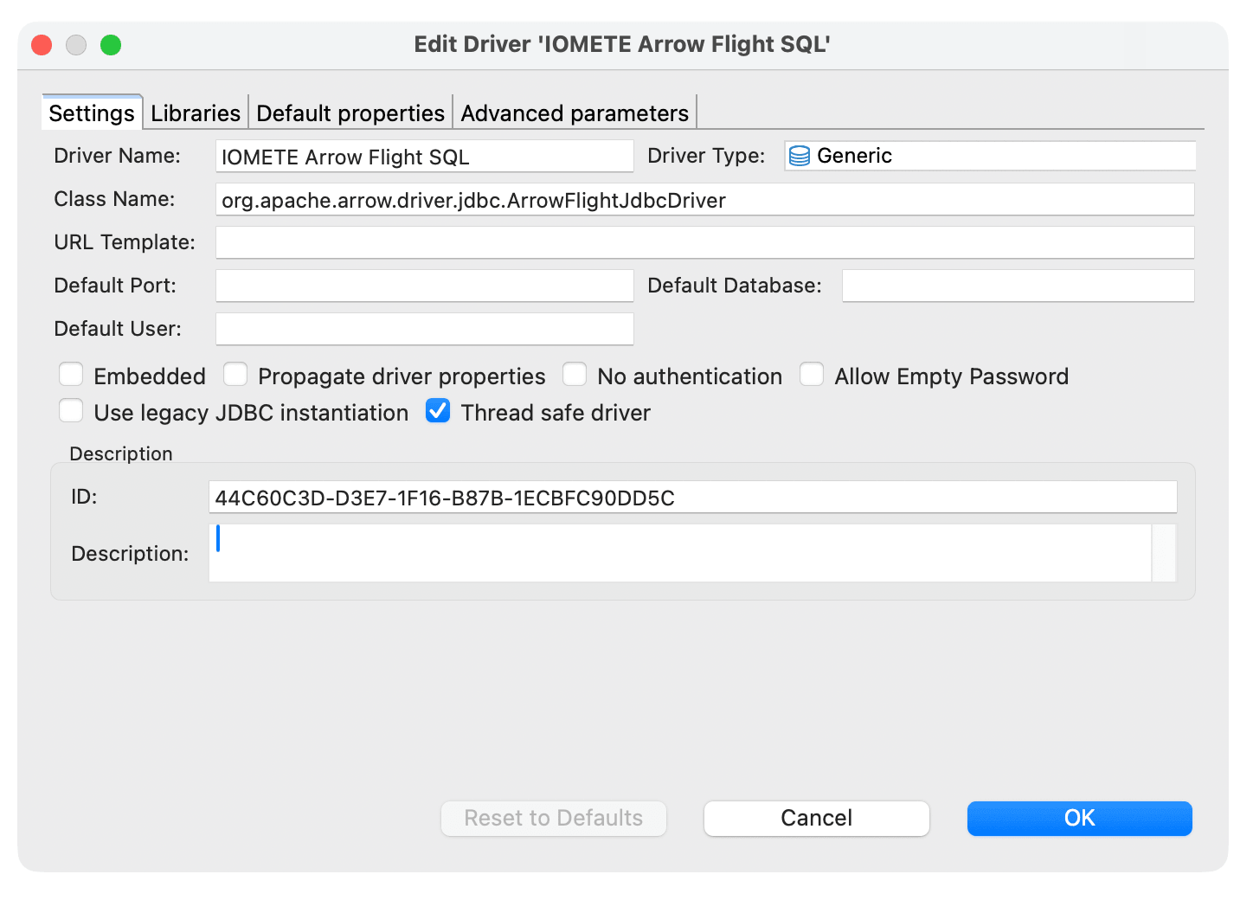Open the Default properties tab
The height and width of the screenshot is (900, 1253).
click(x=350, y=113)
